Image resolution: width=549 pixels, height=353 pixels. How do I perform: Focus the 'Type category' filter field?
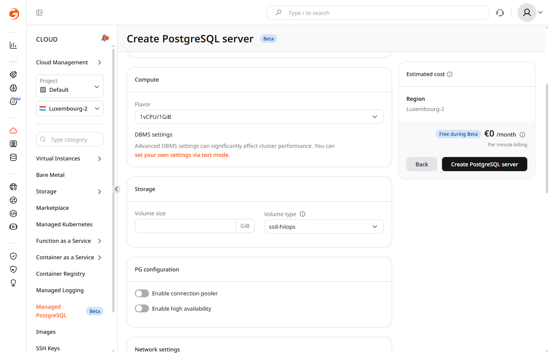(x=70, y=139)
